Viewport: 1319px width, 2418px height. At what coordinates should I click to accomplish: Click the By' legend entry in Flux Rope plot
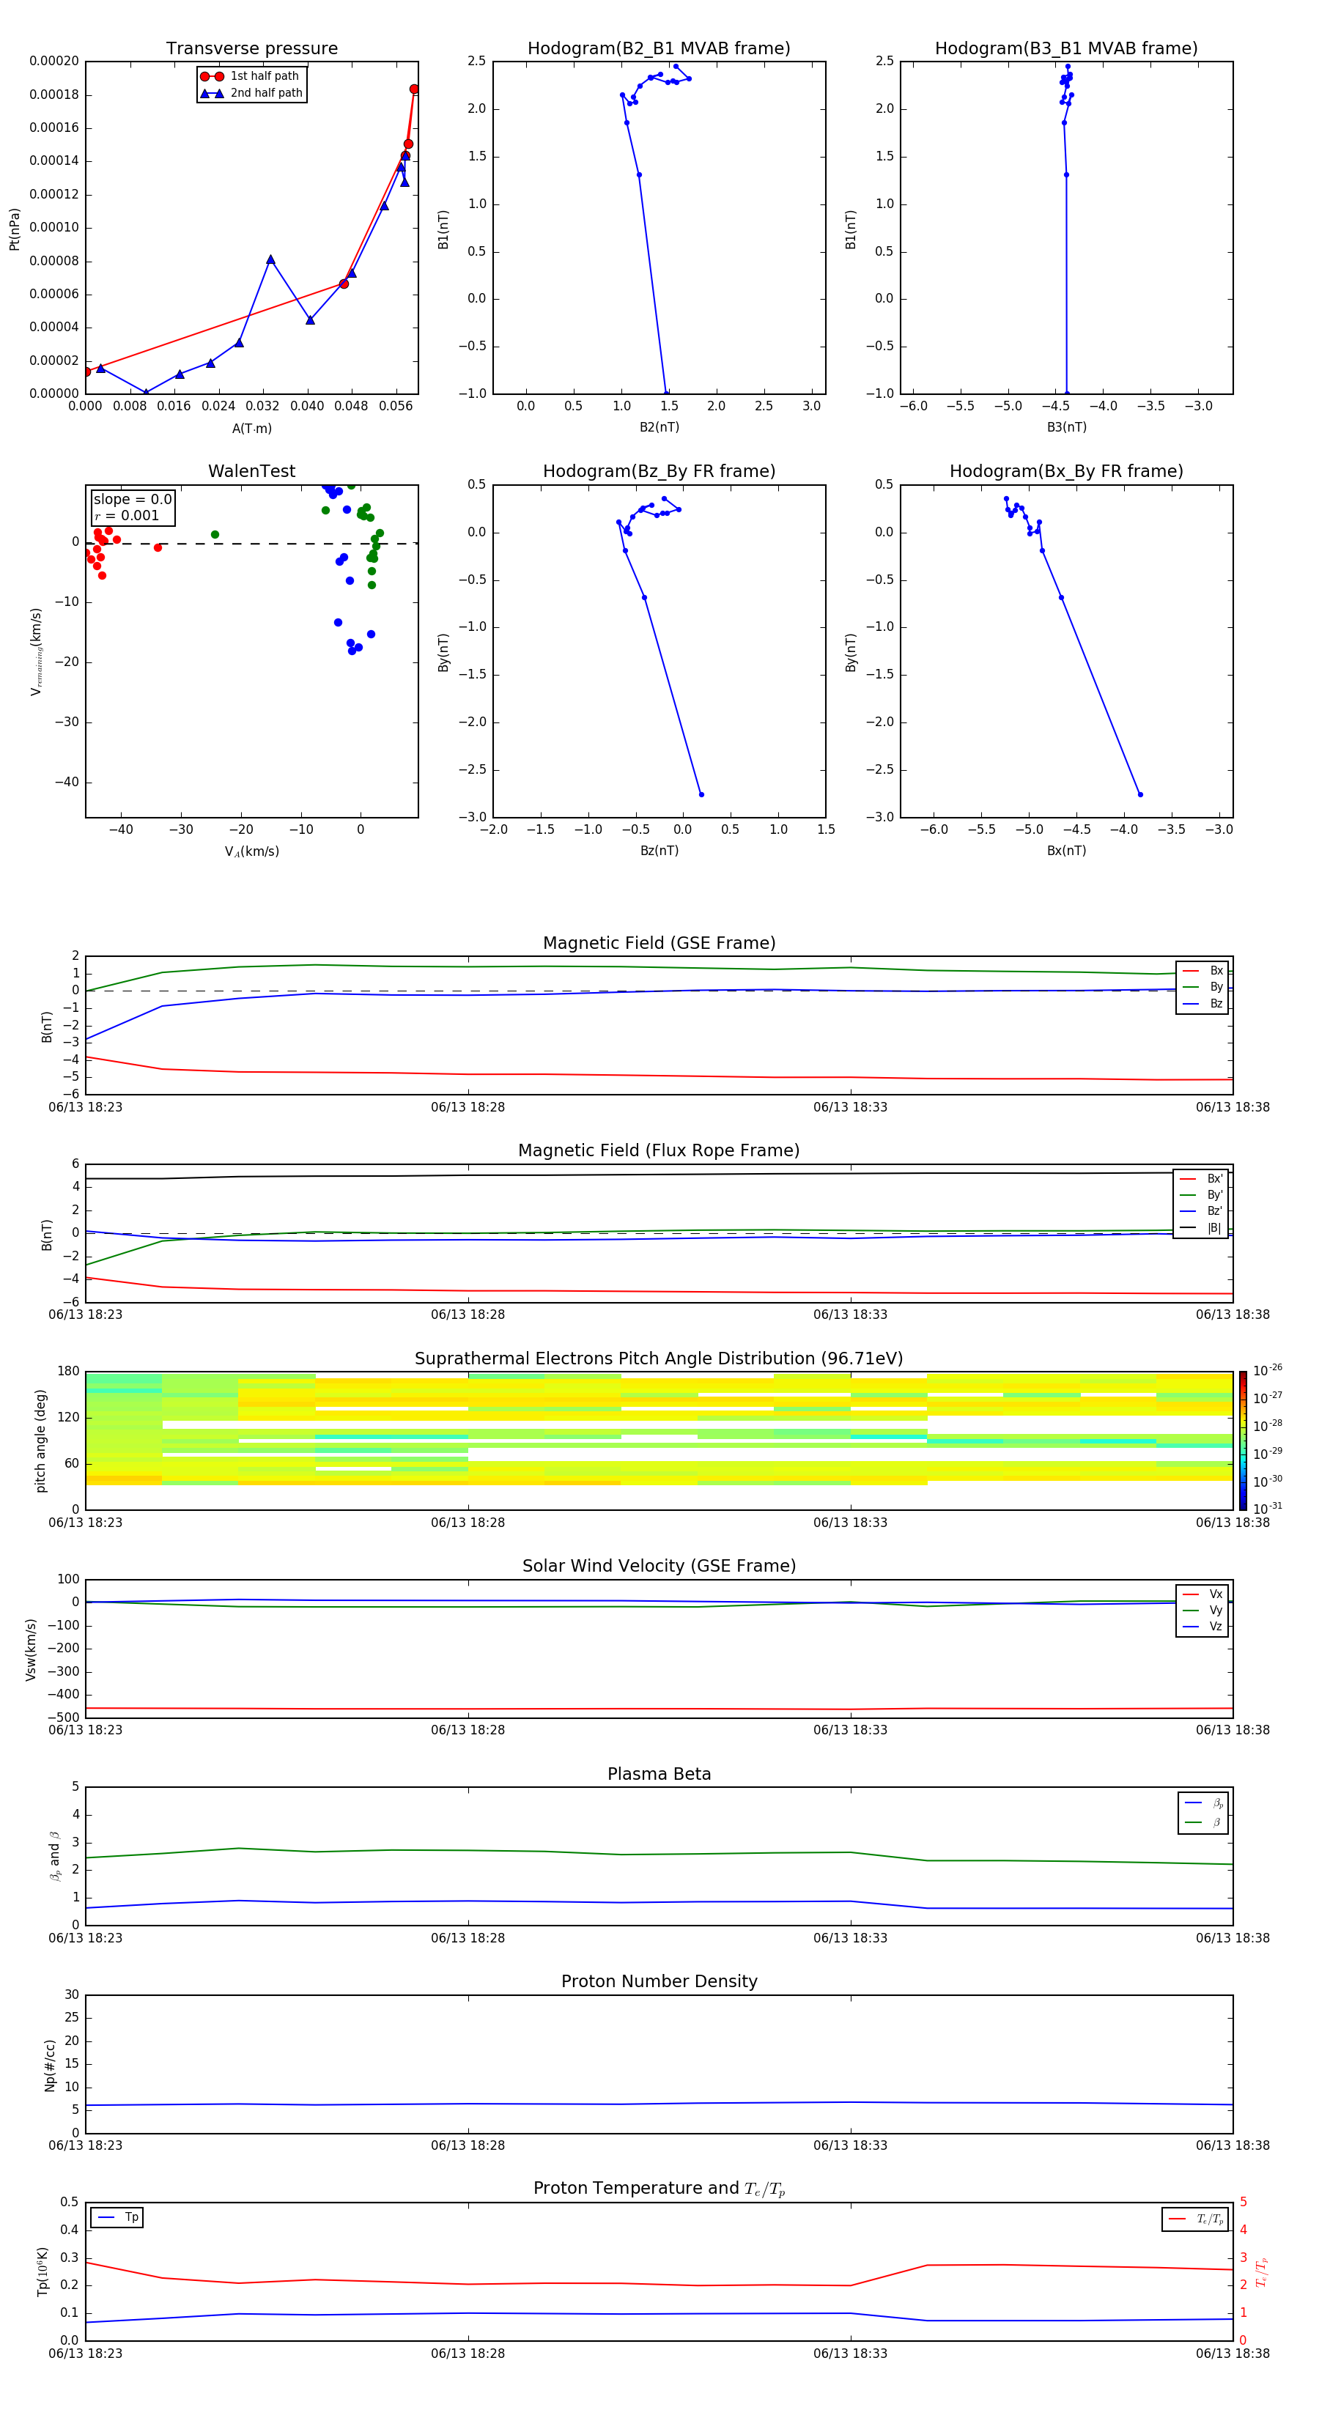tap(1201, 1195)
